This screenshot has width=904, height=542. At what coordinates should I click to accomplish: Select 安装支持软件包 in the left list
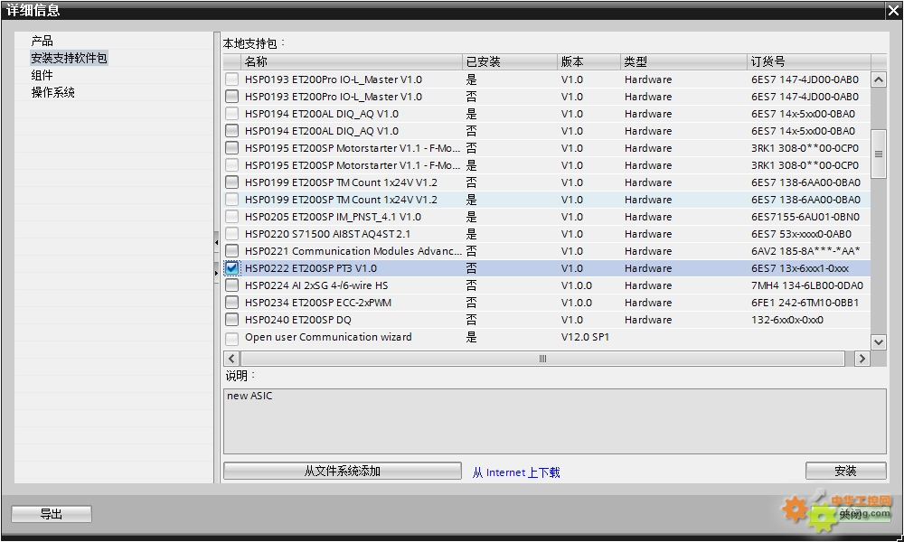pyautogui.click(x=69, y=58)
